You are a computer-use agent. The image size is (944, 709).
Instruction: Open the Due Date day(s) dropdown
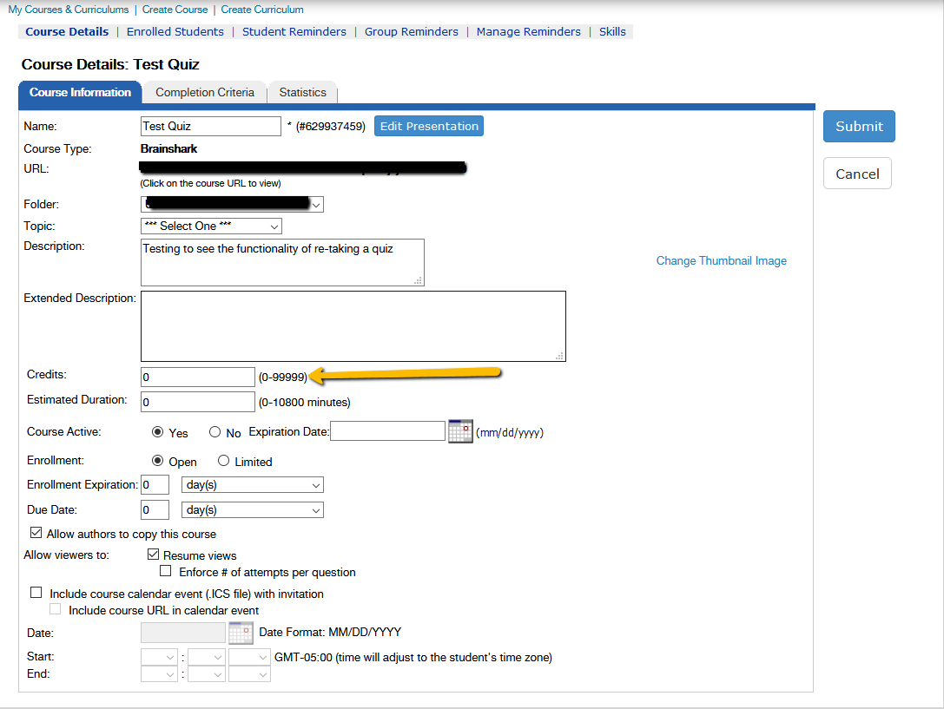252,510
